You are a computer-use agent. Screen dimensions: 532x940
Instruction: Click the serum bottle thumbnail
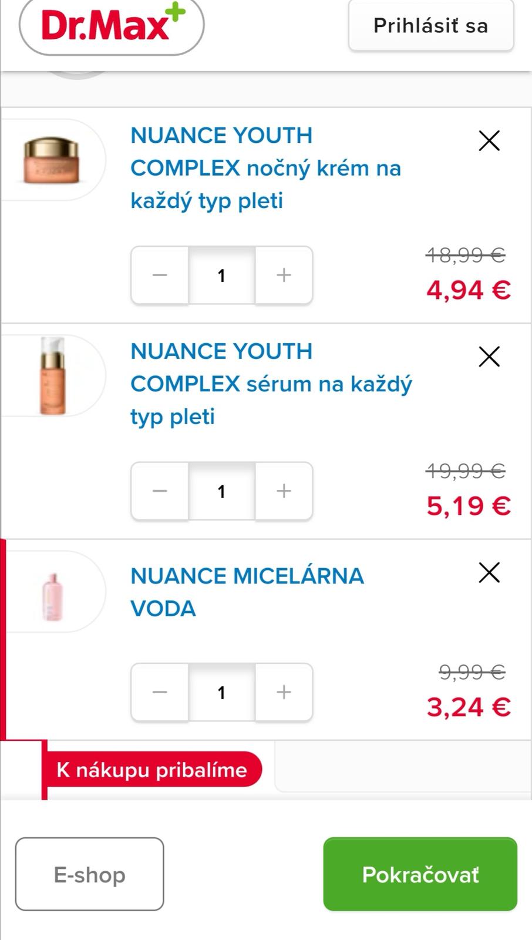pyautogui.click(x=52, y=376)
